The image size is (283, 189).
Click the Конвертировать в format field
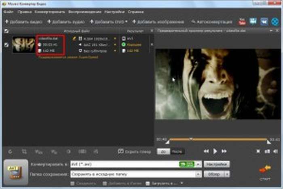coord(136,164)
